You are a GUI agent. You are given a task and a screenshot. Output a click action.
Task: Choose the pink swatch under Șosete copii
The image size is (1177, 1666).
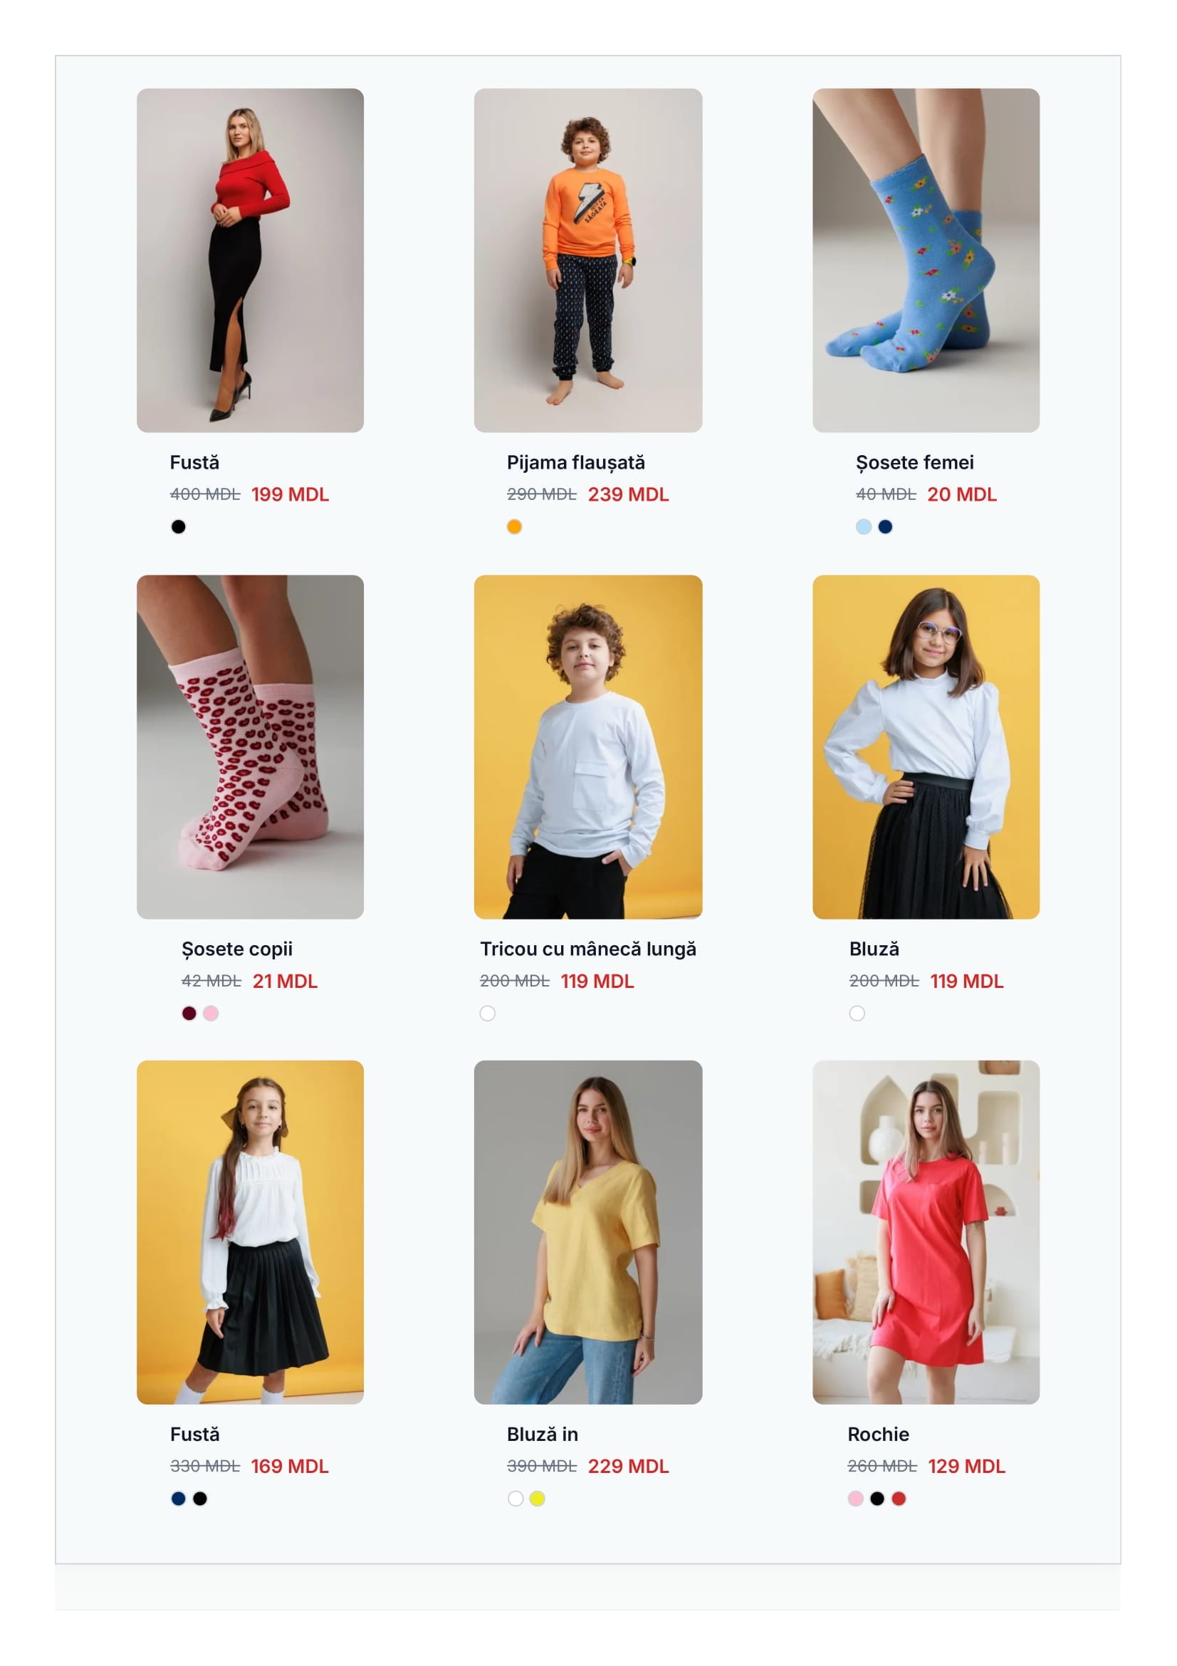tap(210, 1013)
